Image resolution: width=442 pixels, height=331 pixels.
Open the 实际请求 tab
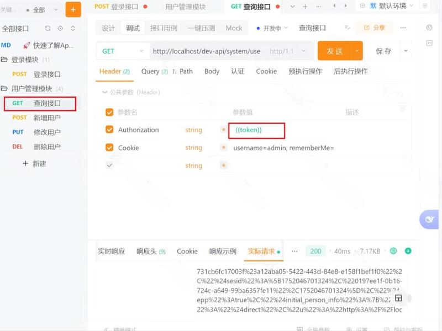click(x=264, y=252)
